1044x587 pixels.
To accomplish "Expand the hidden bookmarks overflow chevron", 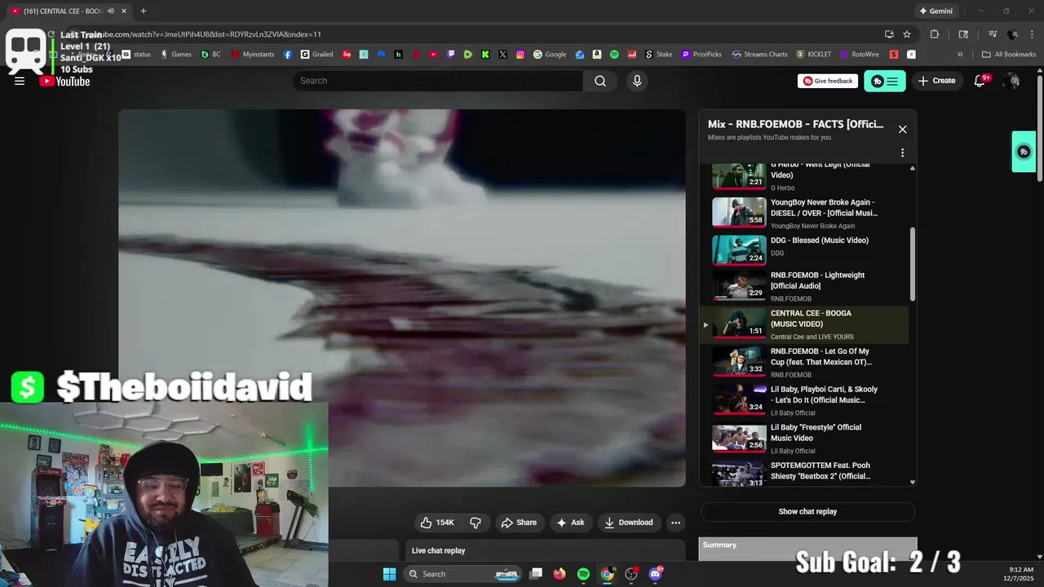I will point(960,55).
